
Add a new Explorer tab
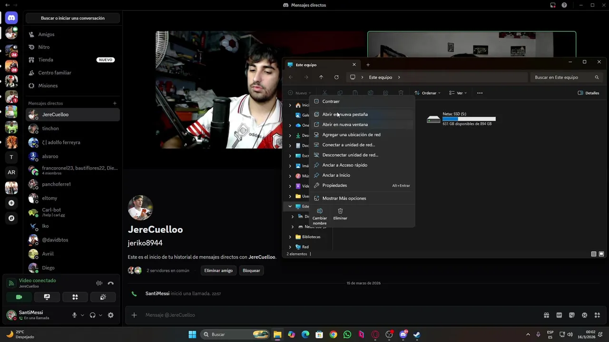(368, 65)
